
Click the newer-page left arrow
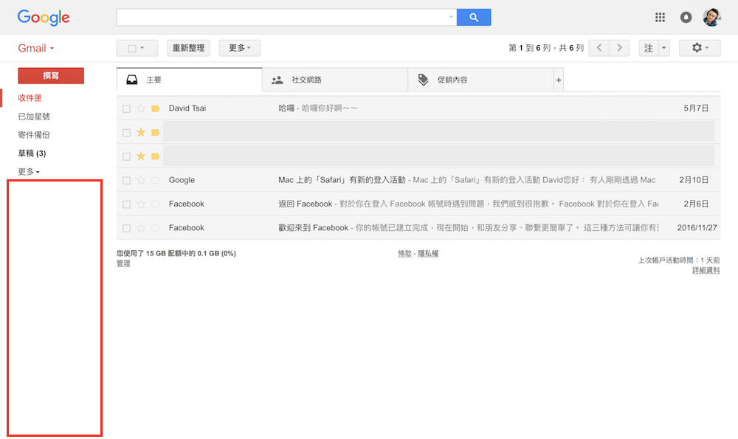599,47
